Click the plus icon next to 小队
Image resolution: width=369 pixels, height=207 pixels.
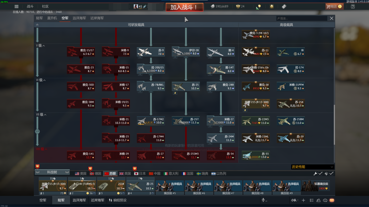(x=304, y=200)
